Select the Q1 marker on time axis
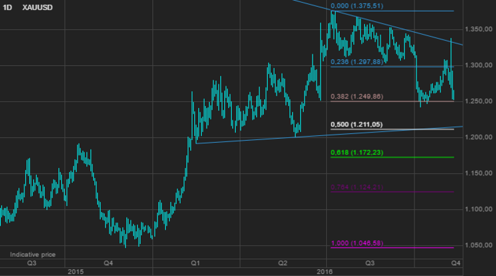Screen dimensions: 496x276 [195, 262]
